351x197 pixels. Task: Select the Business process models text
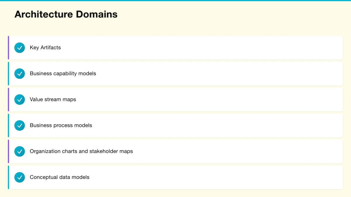point(61,125)
